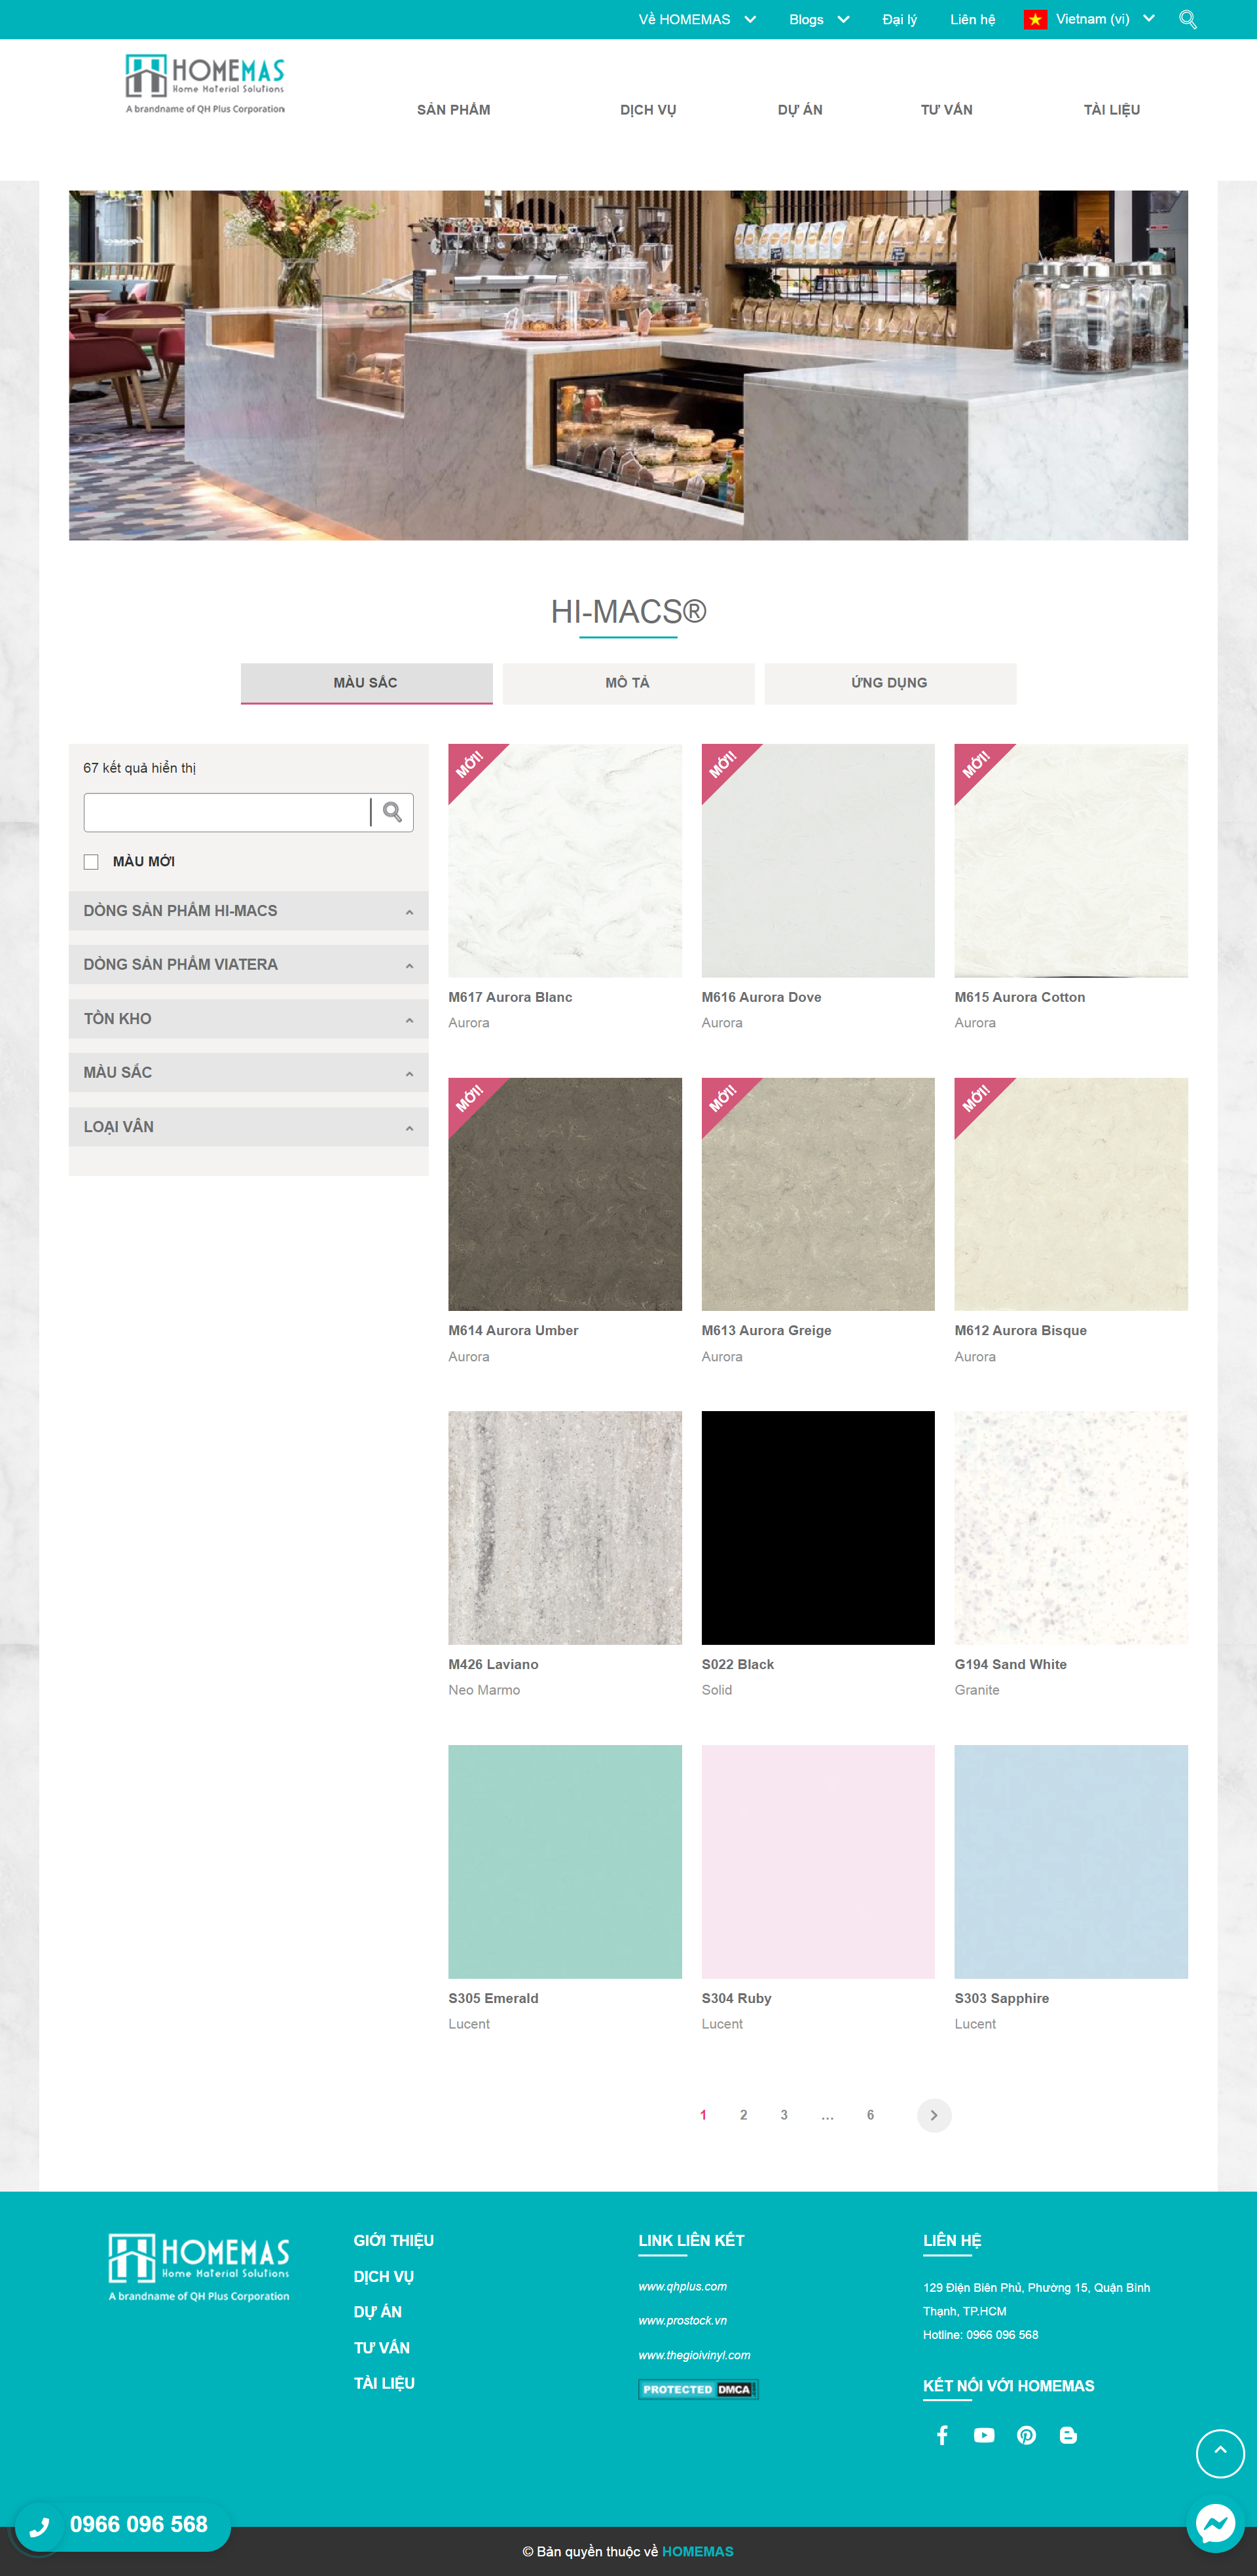
Task: Click the color search text field
Action: pyautogui.click(x=226, y=812)
